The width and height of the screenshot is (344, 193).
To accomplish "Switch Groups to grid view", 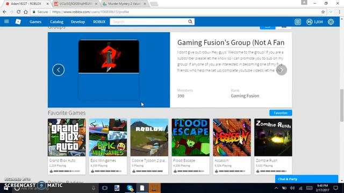I will pyautogui.click(x=284, y=27).
